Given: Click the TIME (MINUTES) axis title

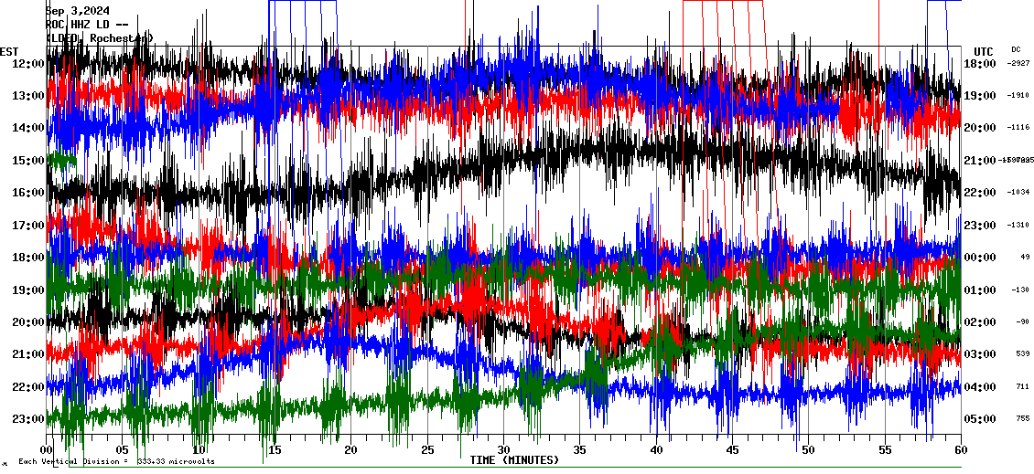Looking at the screenshot, I should point(514,460).
